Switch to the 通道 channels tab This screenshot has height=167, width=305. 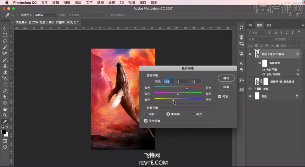click(x=269, y=25)
